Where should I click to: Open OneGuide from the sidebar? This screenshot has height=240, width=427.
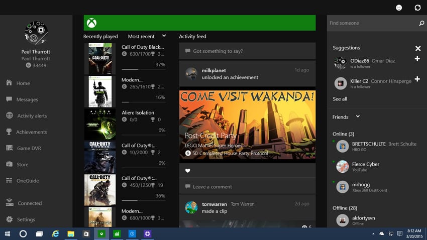click(22, 181)
